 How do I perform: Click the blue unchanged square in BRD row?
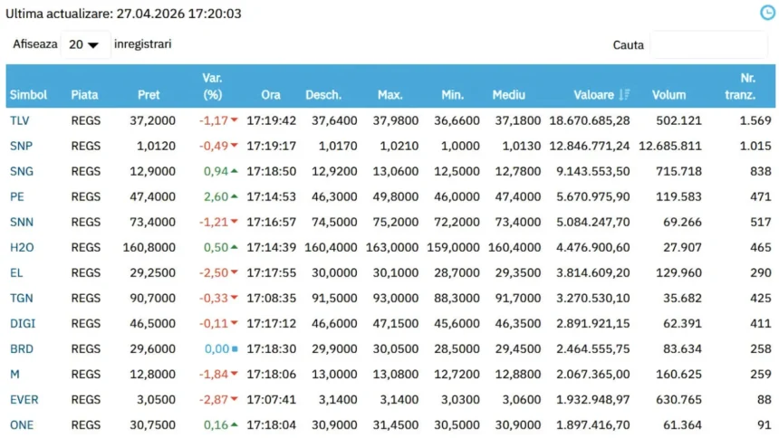pos(234,348)
